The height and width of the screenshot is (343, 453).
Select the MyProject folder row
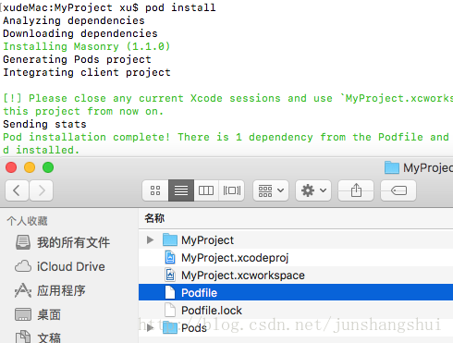tap(296, 239)
